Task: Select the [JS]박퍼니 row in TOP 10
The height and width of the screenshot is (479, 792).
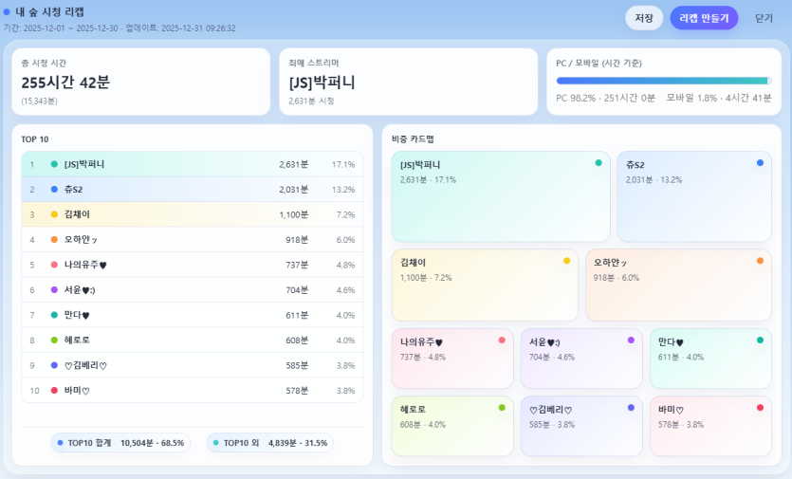Action: [x=192, y=164]
